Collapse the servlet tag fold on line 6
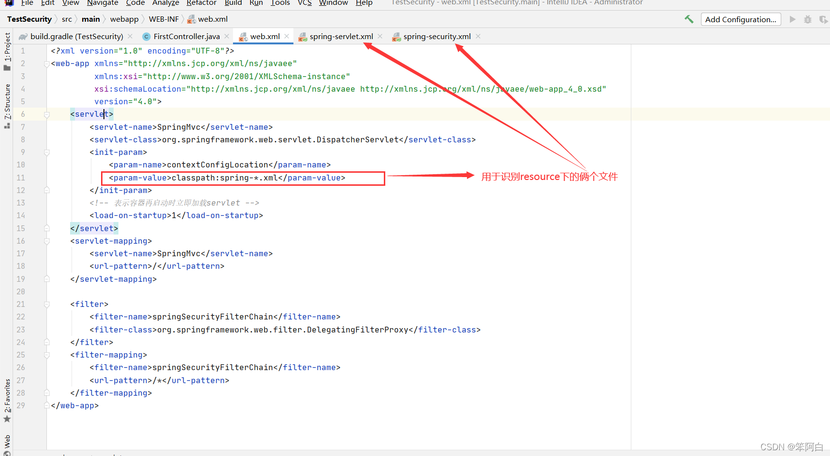Image resolution: width=830 pixels, height=456 pixels. 47,114
